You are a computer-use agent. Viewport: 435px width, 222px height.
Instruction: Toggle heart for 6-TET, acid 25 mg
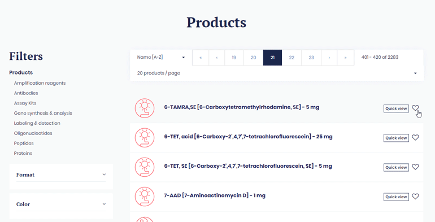point(415,137)
